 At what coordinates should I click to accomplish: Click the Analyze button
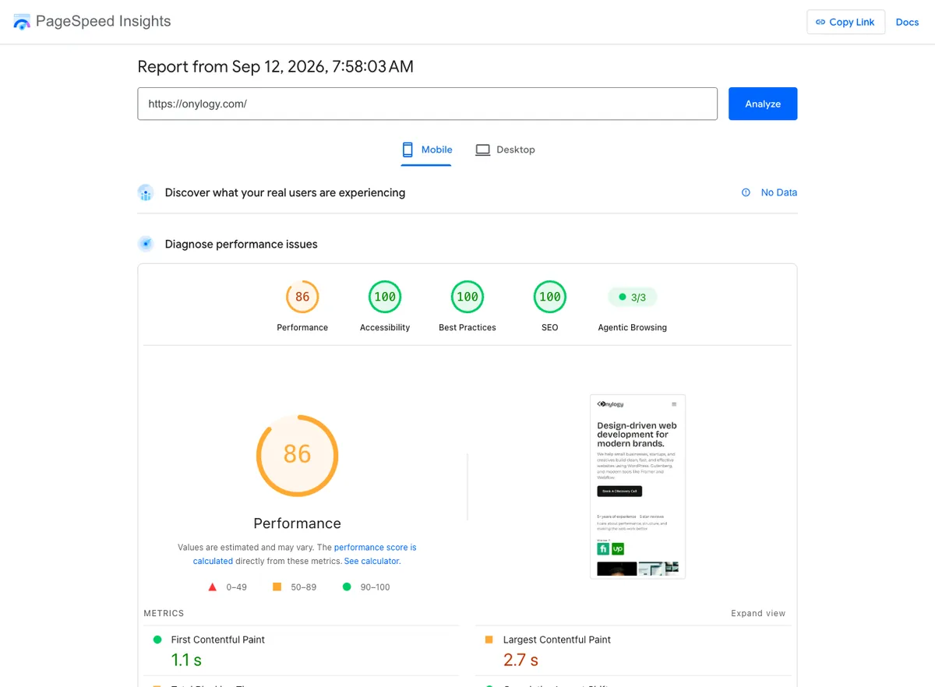(x=763, y=104)
